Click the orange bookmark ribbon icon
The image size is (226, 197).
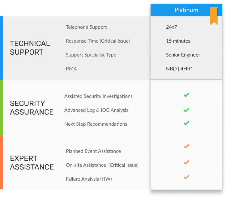point(214,15)
